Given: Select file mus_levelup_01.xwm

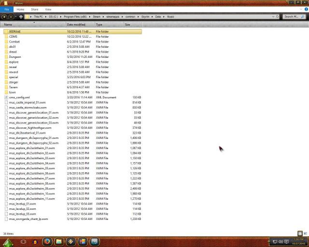Looking at the screenshot, I should 23,204.
